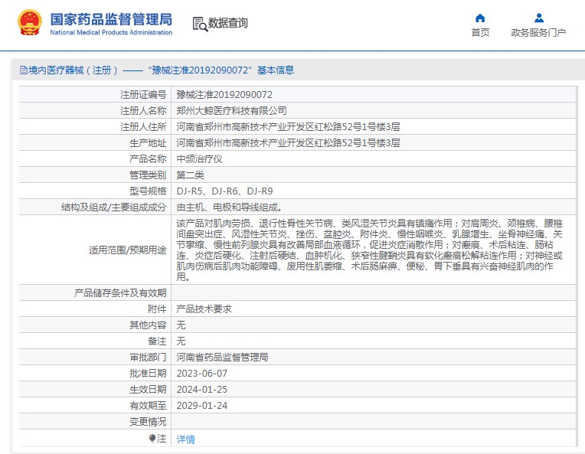
Task: Open the 详情 link in the 注 row
Action: [185, 439]
